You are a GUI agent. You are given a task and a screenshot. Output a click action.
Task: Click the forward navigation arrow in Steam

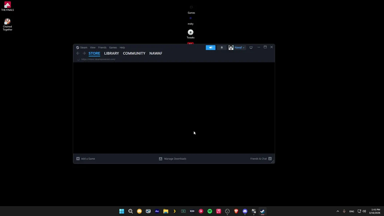(x=84, y=53)
